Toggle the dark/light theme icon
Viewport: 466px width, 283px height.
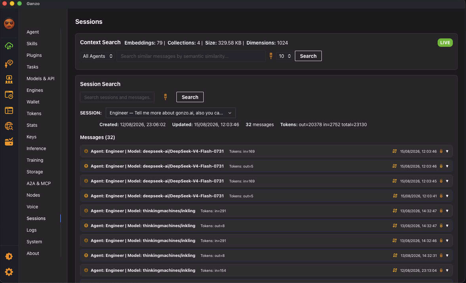9,256
